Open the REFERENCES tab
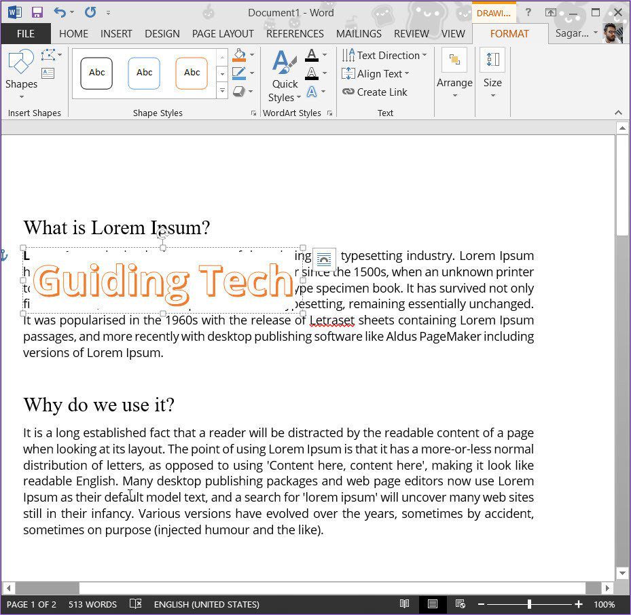The height and width of the screenshot is (615, 631). coord(295,34)
